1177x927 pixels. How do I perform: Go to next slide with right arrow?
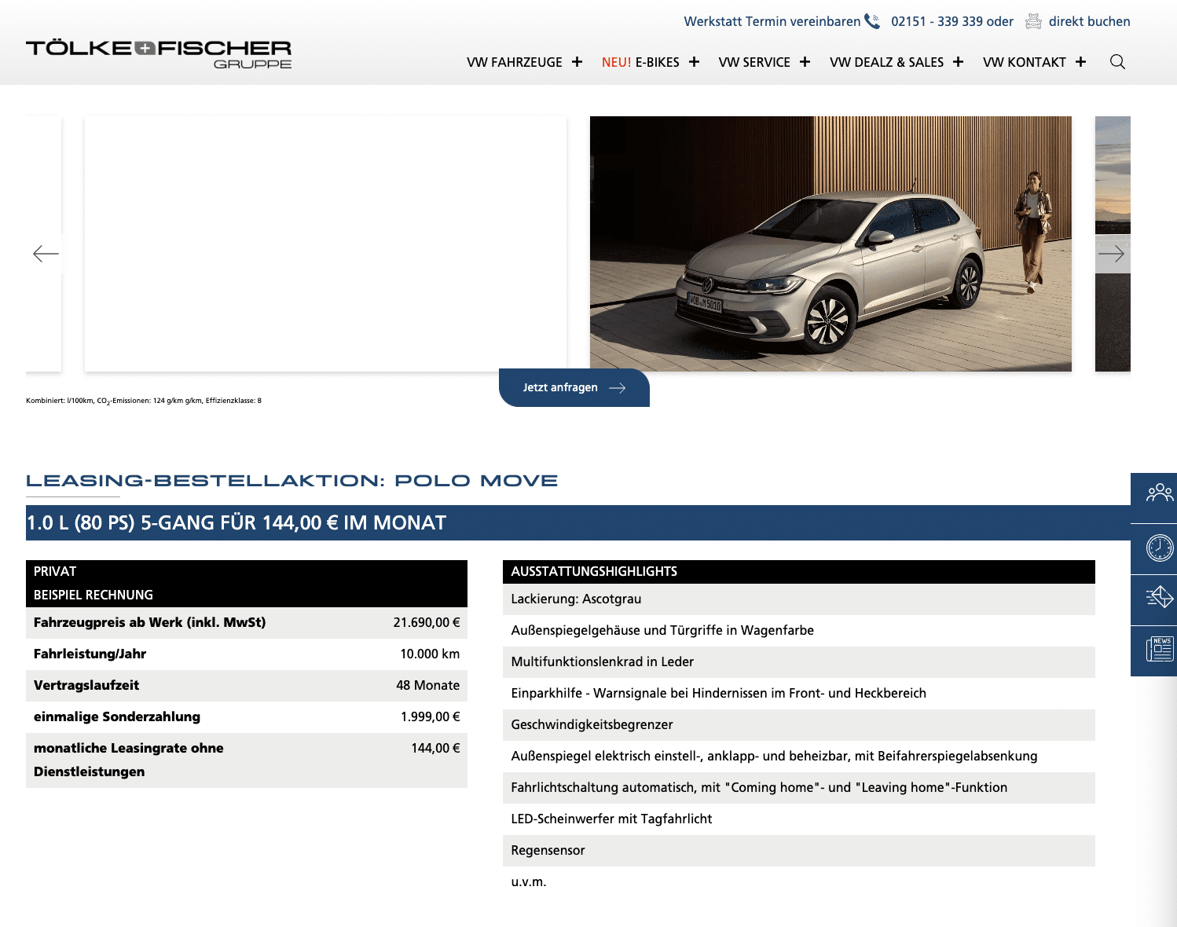coord(1111,254)
